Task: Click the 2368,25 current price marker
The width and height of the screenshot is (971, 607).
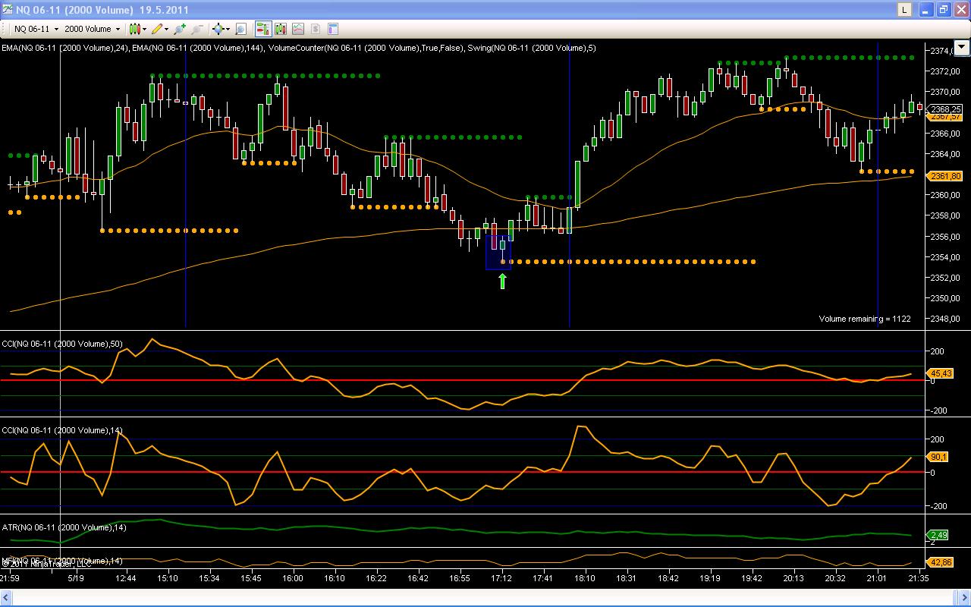Action: coord(945,109)
